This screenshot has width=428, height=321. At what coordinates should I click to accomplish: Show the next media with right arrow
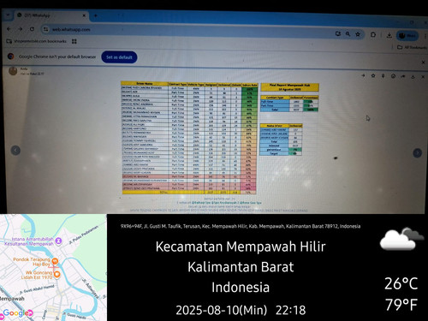[418, 152]
